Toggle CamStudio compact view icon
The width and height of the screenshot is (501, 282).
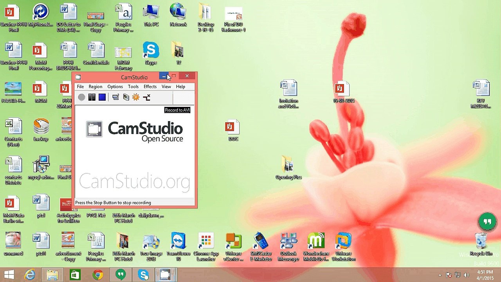pyautogui.click(x=115, y=97)
